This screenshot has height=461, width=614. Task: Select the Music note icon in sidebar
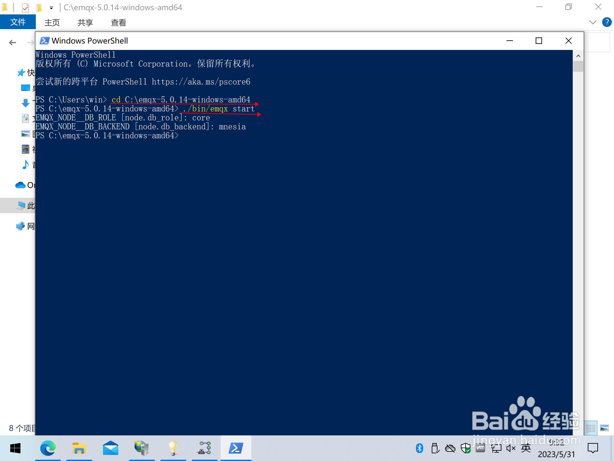(x=25, y=165)
